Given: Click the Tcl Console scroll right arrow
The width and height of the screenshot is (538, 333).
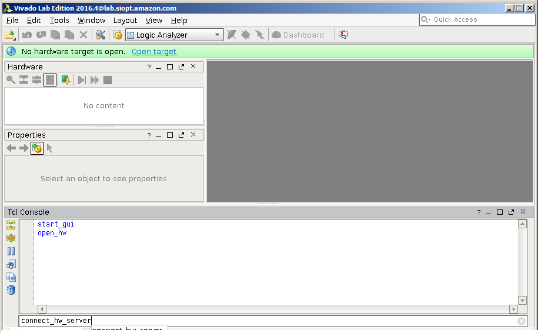Looking at the screenshot, I should tap(514, 309).
